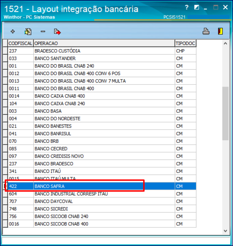Open the edit layout document icon
This screenshot has height=246, width=233.
(28, 31)
